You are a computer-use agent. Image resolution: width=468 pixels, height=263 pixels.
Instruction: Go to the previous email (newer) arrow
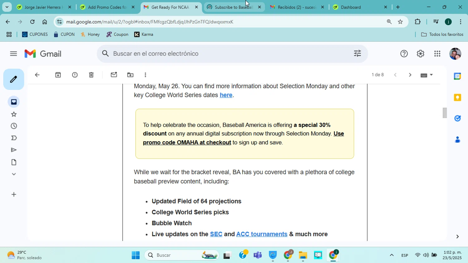point(395,75)
